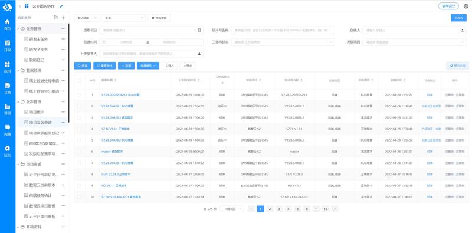The width and height of the screenshot is (472, 233).
Task: Tick checkbox for row 2 V2.28.0.0429.1
Action: point(80,106)
